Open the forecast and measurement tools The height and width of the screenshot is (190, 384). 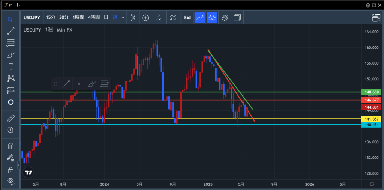tap(10, 90)
